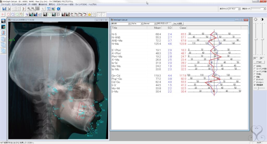Screen dimensions: 267x144
Task: Click the checklist icon in left sidebar
Action: coord(3,32)
